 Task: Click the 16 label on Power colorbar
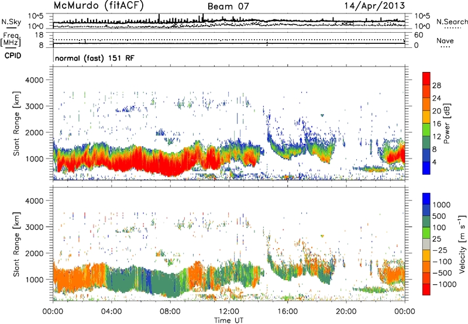pos(436,124)
